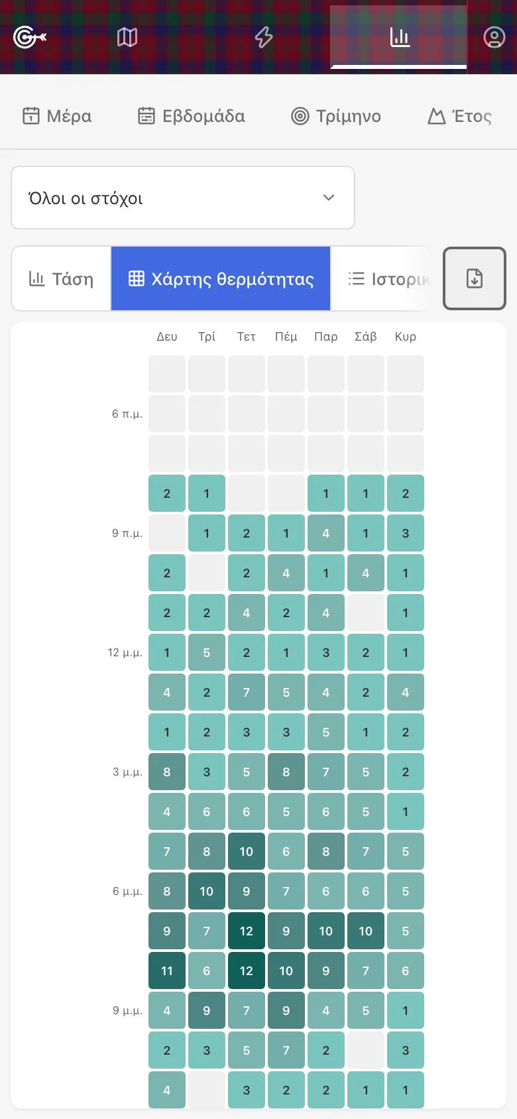Click the file download export icon
Image resolution: width=517 pixels, height=1119 pixels.
pos(475,278)
